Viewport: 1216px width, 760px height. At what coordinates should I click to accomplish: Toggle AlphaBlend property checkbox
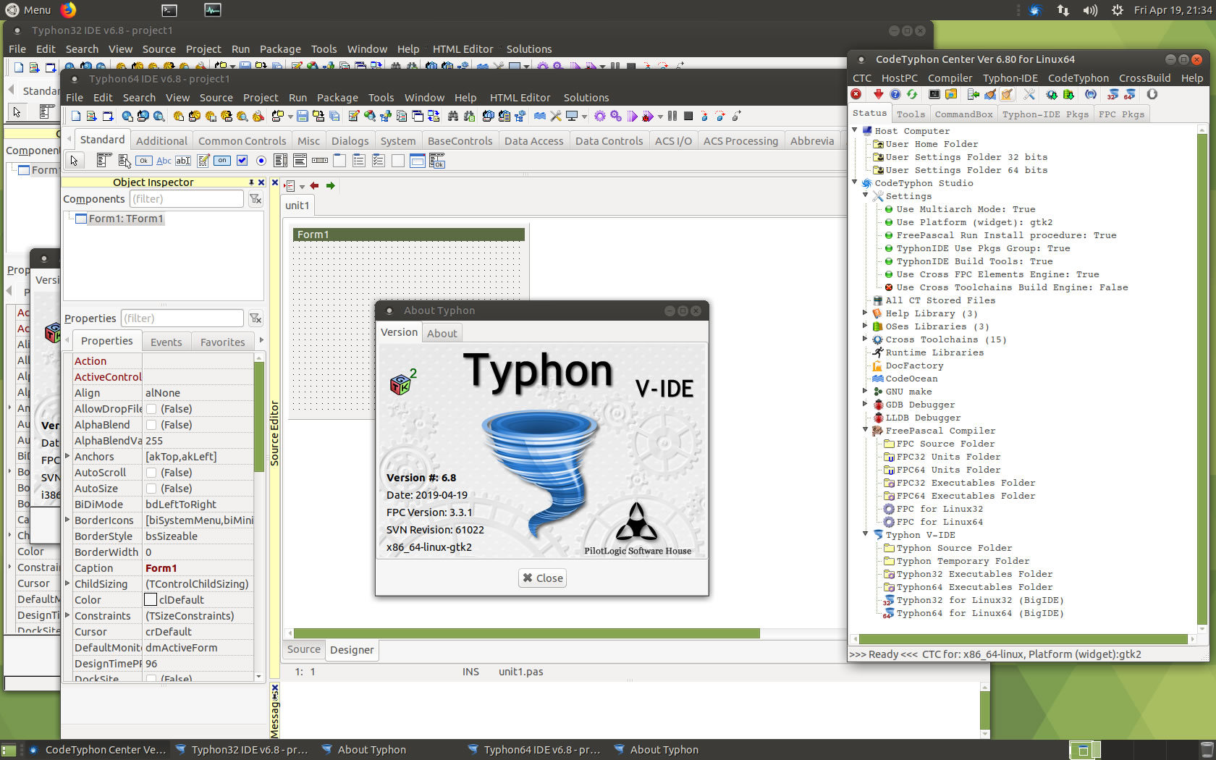151,425
